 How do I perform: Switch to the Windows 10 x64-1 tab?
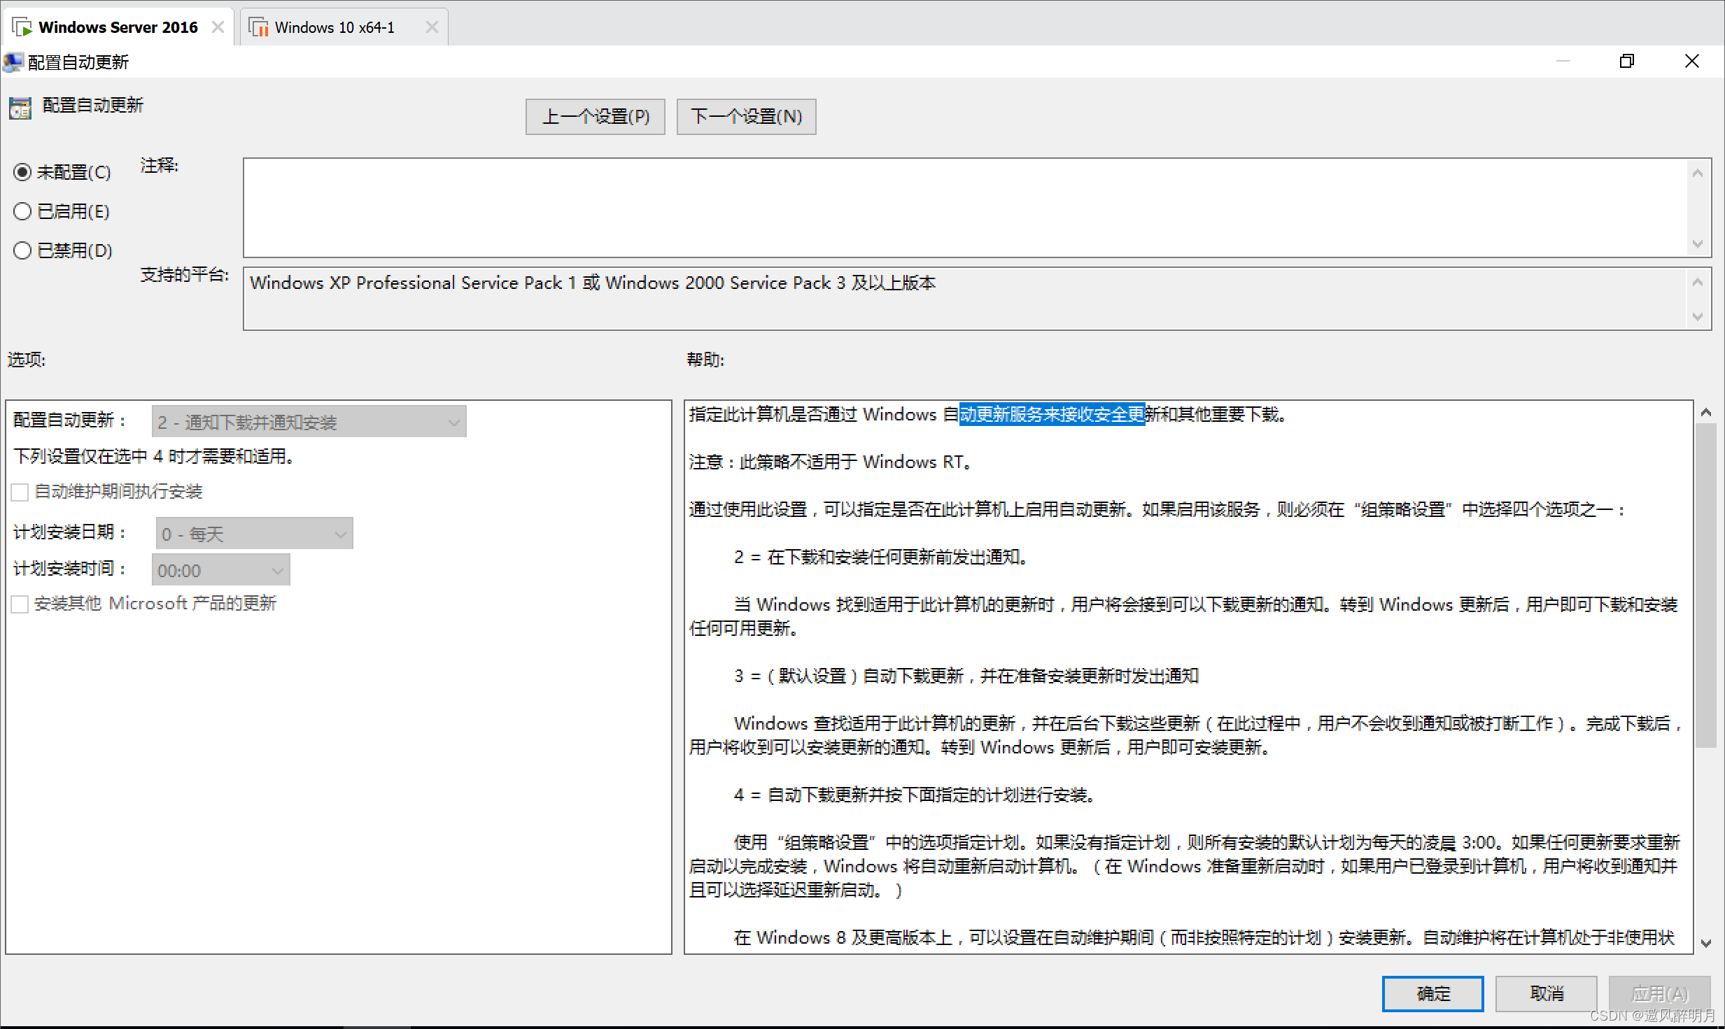click(344, 27)
